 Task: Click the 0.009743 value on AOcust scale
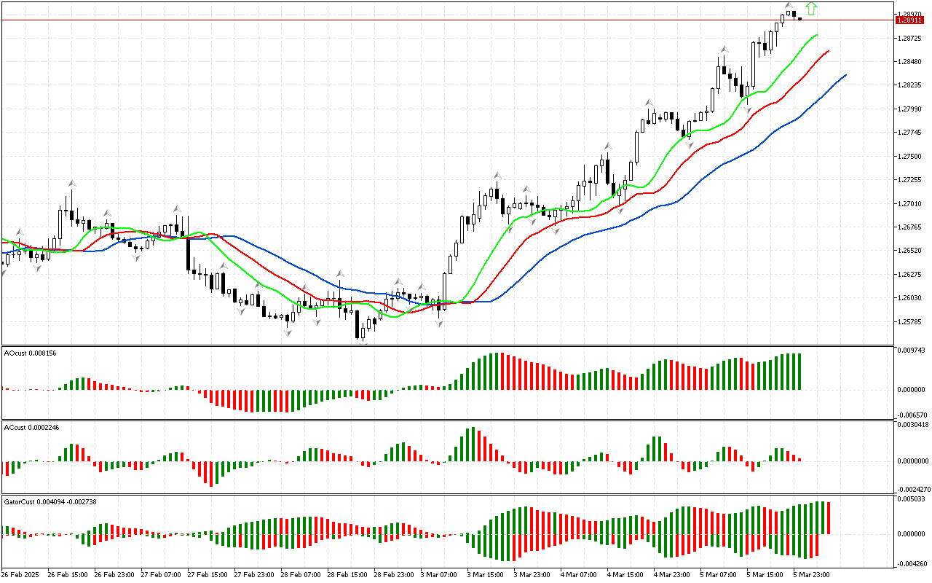pos(911,352)
